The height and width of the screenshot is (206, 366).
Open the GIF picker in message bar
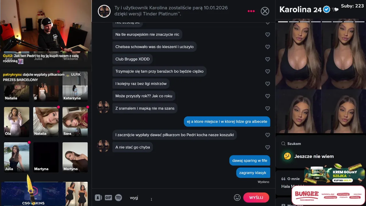click(108, 198)
